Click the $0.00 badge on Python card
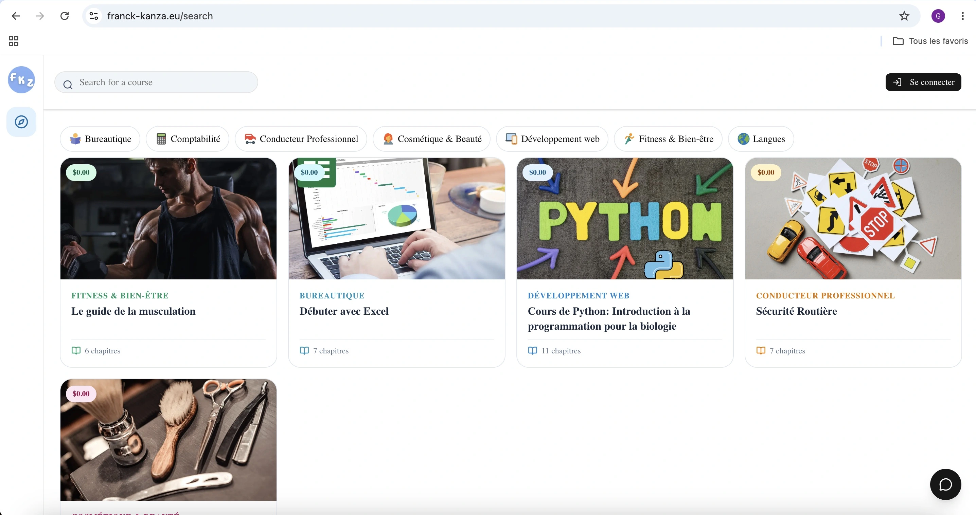Viewport: 976px width, 515px height. click(537, 173)
